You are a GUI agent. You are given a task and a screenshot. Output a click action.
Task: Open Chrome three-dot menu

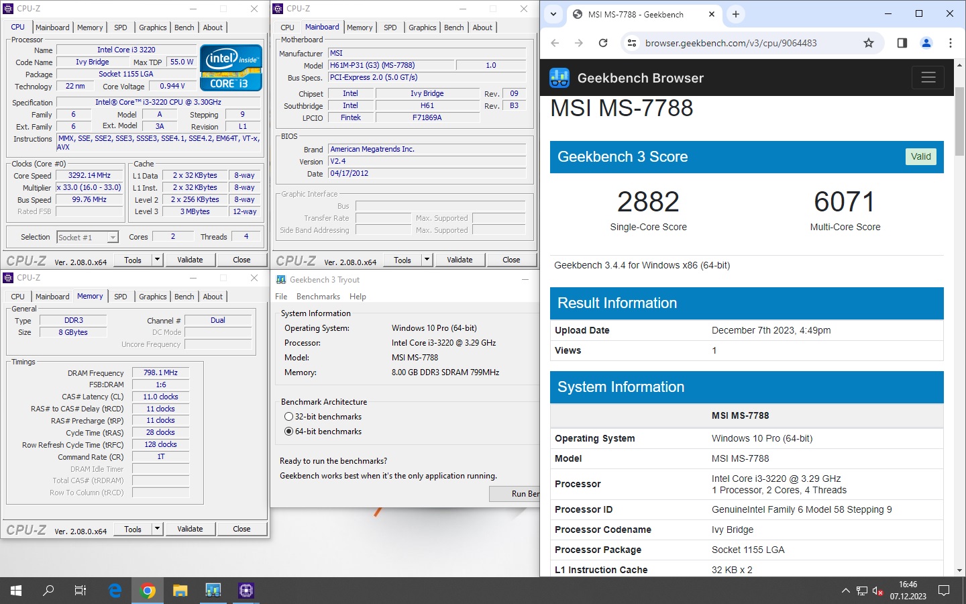coord(951,43)
